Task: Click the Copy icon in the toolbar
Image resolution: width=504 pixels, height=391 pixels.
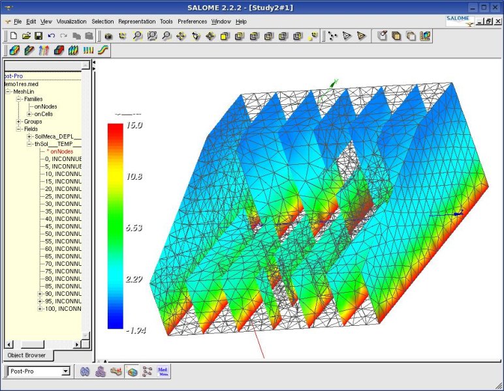Action: [x=76, y=36]
